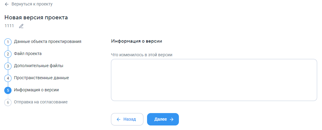
Task: Select step 4 circle icon
Action: [x=8, y=78]
